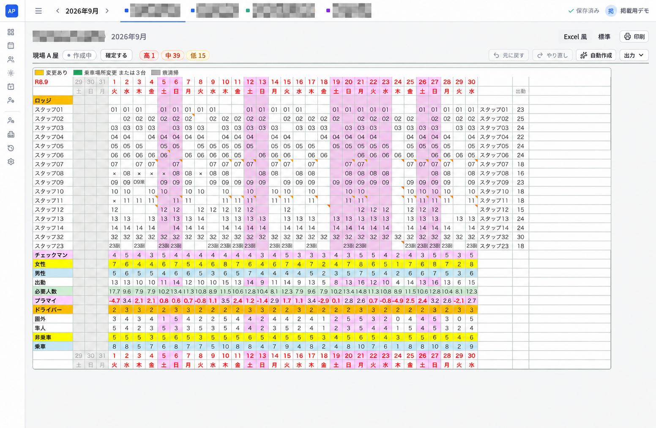
Task: Toggle the hamburger menu icon
Action: (38, 11)
